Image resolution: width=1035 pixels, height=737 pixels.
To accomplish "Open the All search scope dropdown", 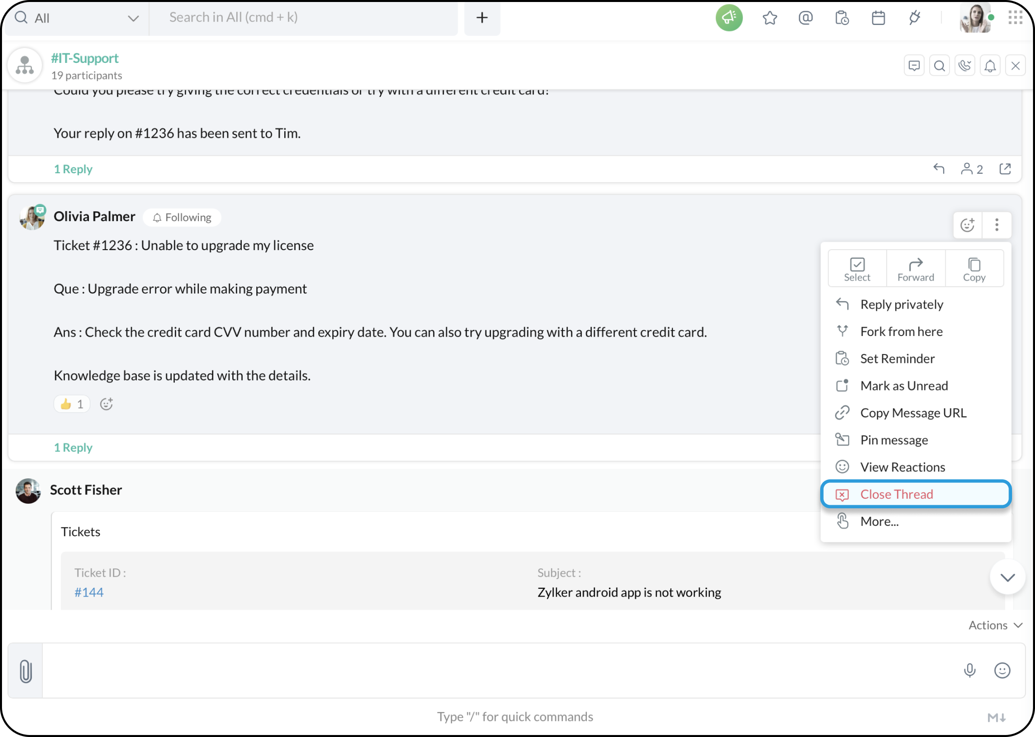I will [x=76, y=18].
